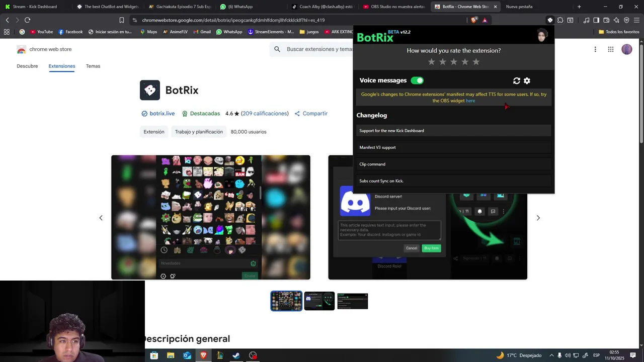Click the 'here' OBS widget link
The height and width of the screenshot is (362, 644).
pos(470,101)
